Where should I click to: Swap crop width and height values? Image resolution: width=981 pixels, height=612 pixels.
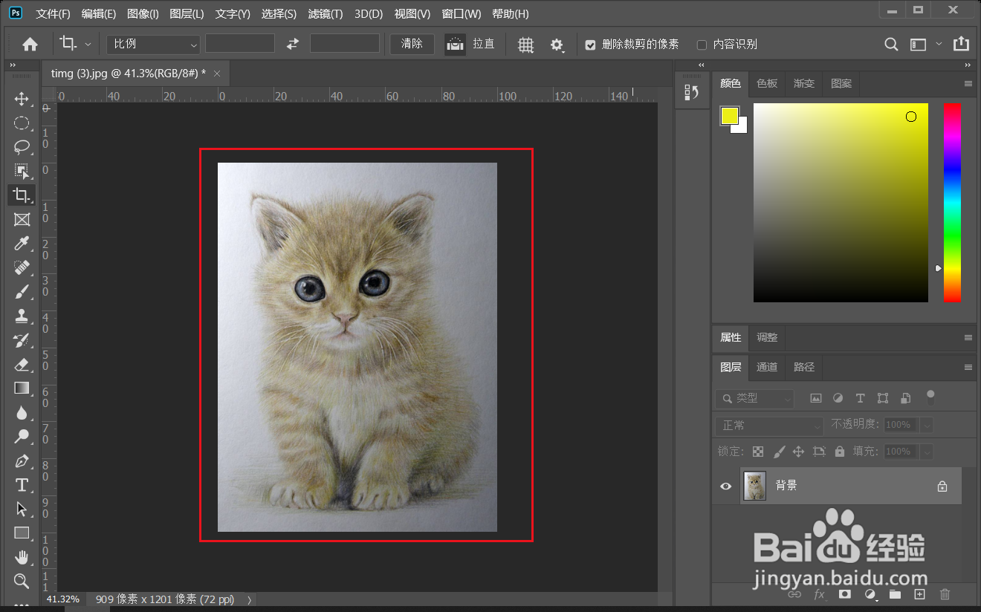(x=293, y=44)
